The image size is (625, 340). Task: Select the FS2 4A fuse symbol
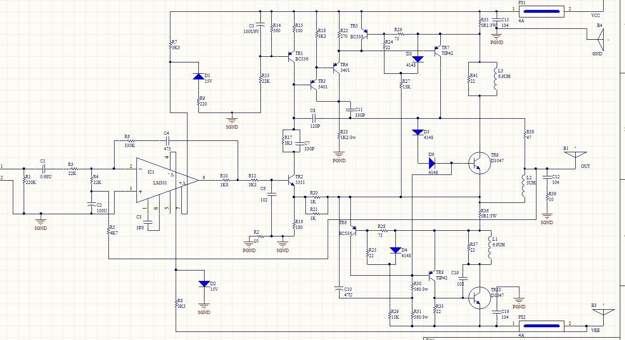pyautogui.click(x=541, y=325)
